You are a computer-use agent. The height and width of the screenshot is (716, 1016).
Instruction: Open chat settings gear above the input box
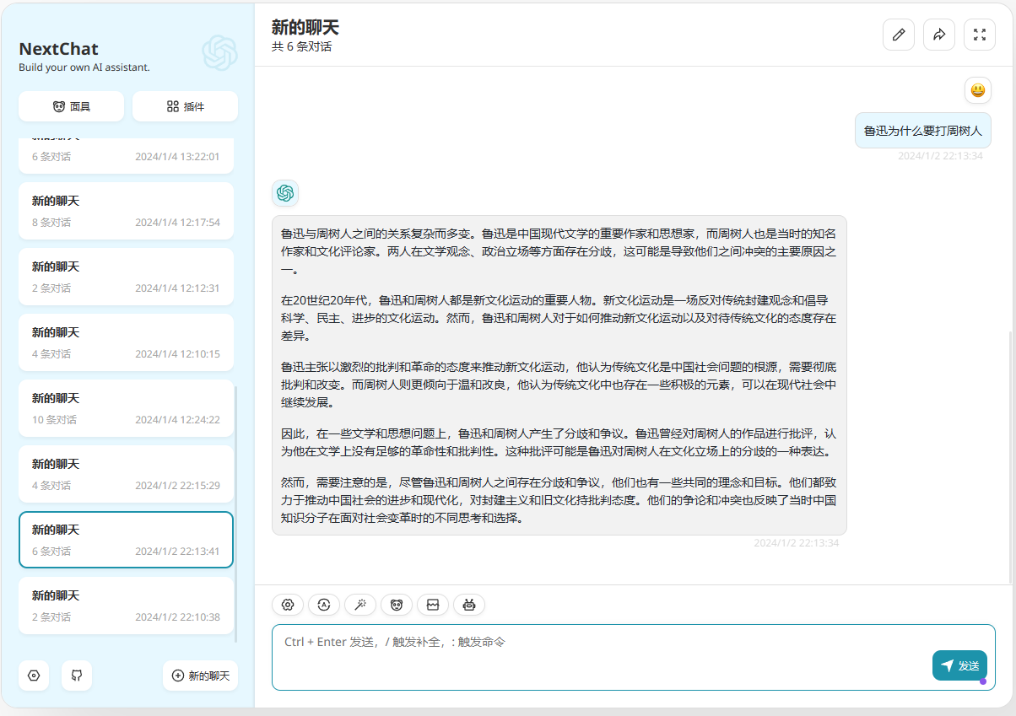click(x=288, y=605)
